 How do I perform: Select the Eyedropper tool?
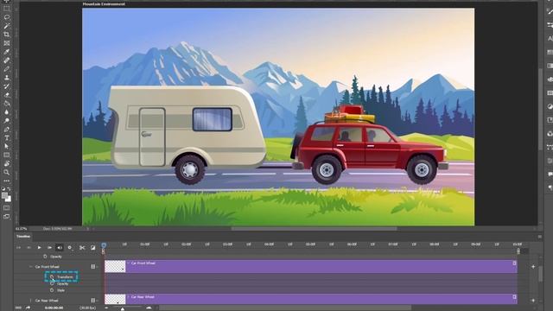coord(6,52)
